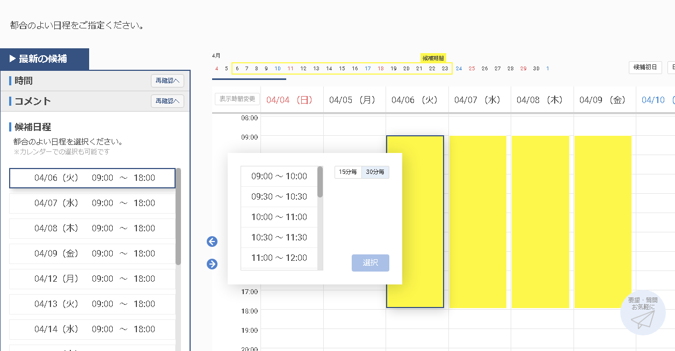Click the 候補初日 button
This screenshot has width=675, height=351.
pyautogui.click(x=645, y=68)
